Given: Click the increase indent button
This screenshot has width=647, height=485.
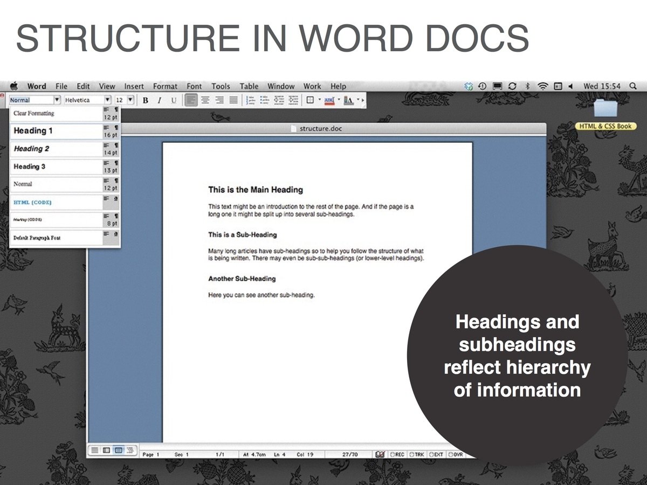Looking at the screenshot, I should pyautogui.click(x=293, y=100).
